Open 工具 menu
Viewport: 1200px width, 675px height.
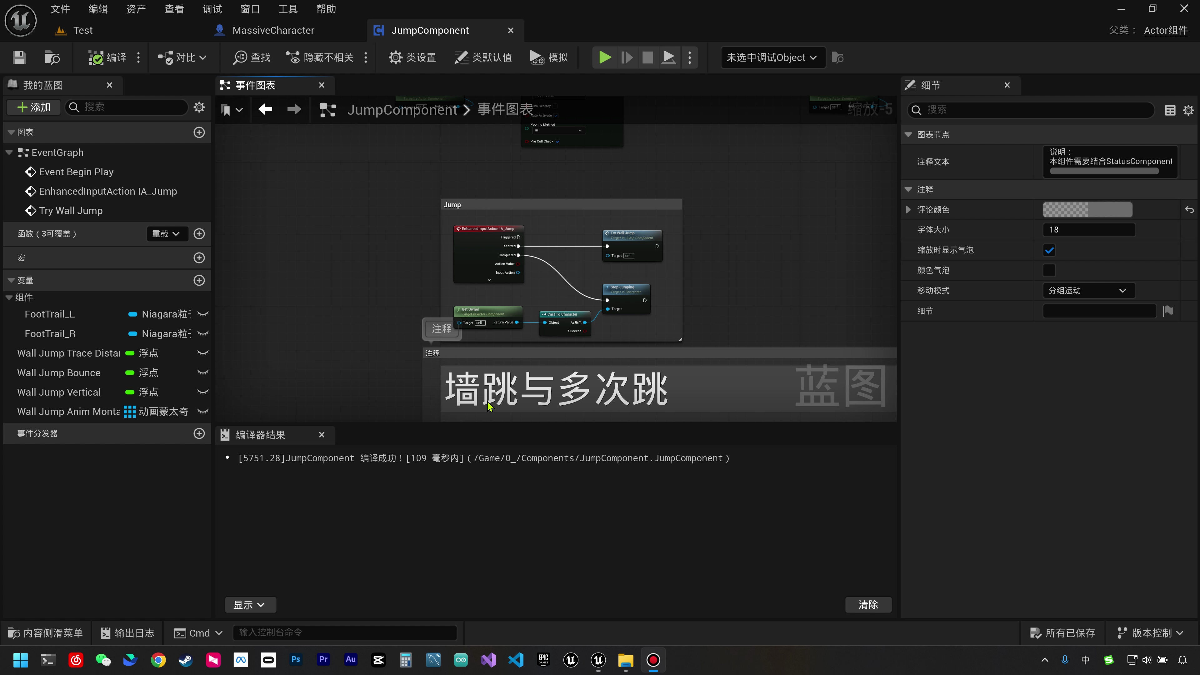[288, 9]
